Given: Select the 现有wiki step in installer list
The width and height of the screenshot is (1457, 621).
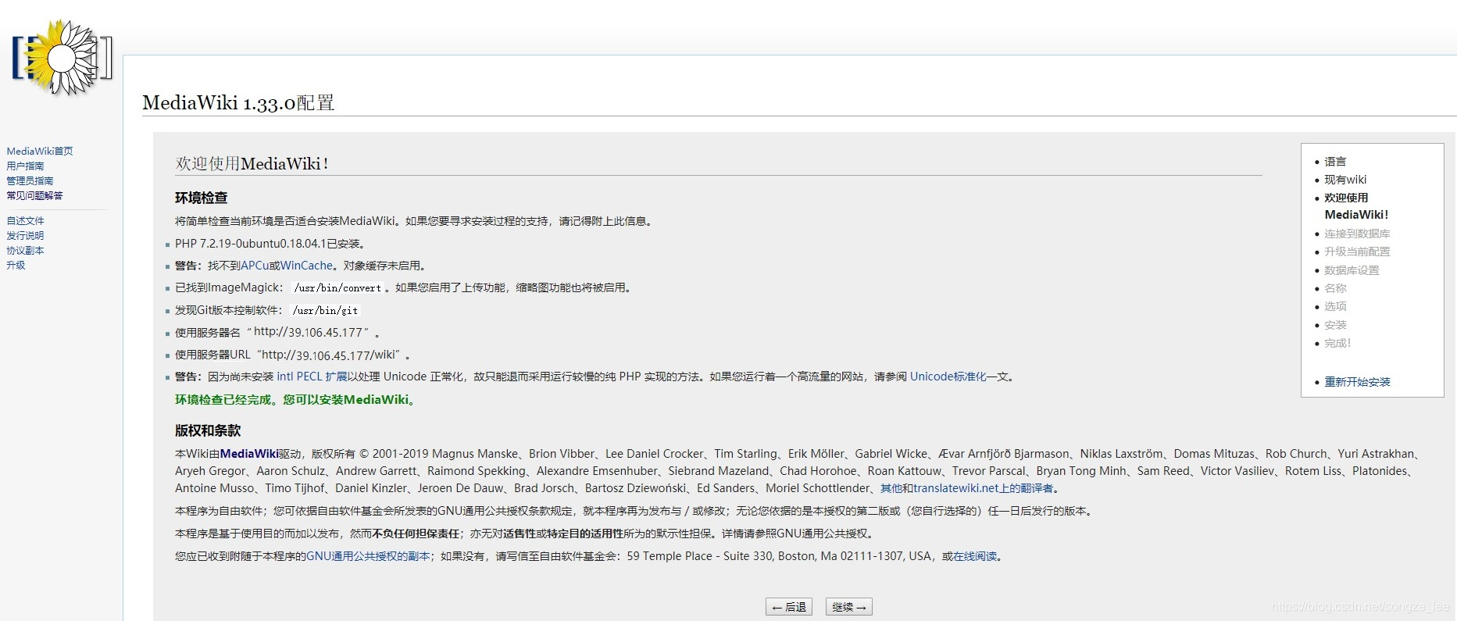Looking at the screenshot, I should (x=1345, y=180).
